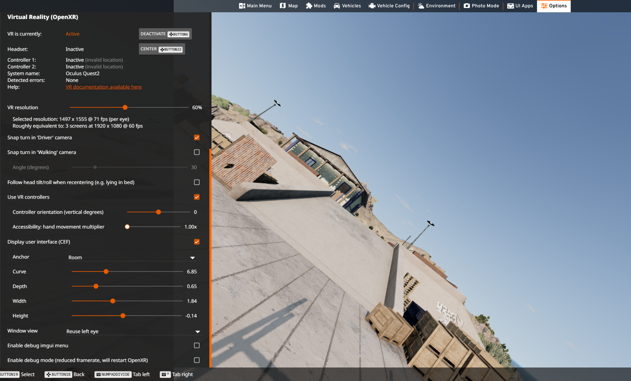Select the Options tab
The width and height of the screenshot is (631, 381).
tap(554, 6)
